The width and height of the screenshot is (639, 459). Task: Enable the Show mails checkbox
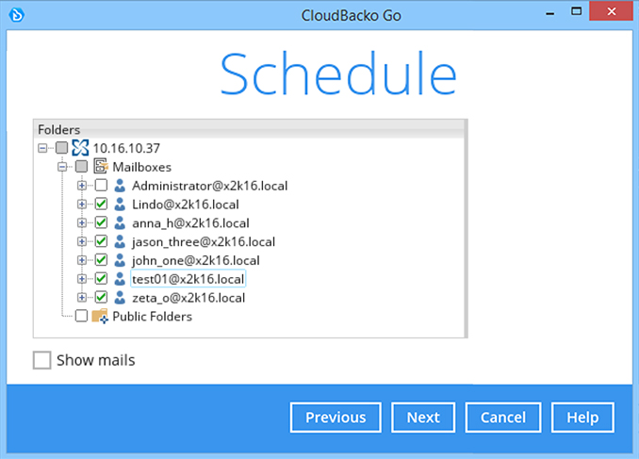41,360
